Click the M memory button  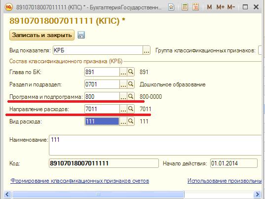[x=209, y=7]
